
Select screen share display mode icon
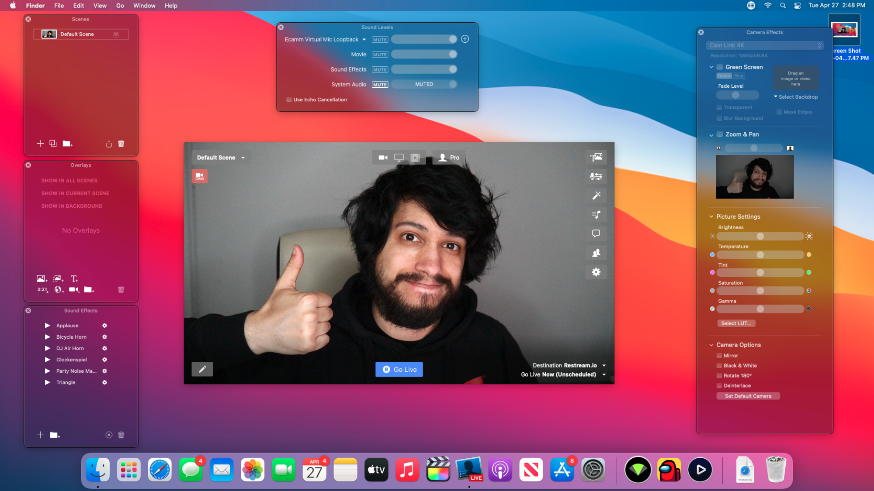point(399,158)
